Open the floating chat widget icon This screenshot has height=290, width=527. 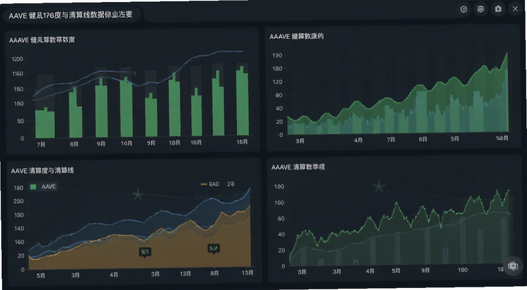point(513,266)
